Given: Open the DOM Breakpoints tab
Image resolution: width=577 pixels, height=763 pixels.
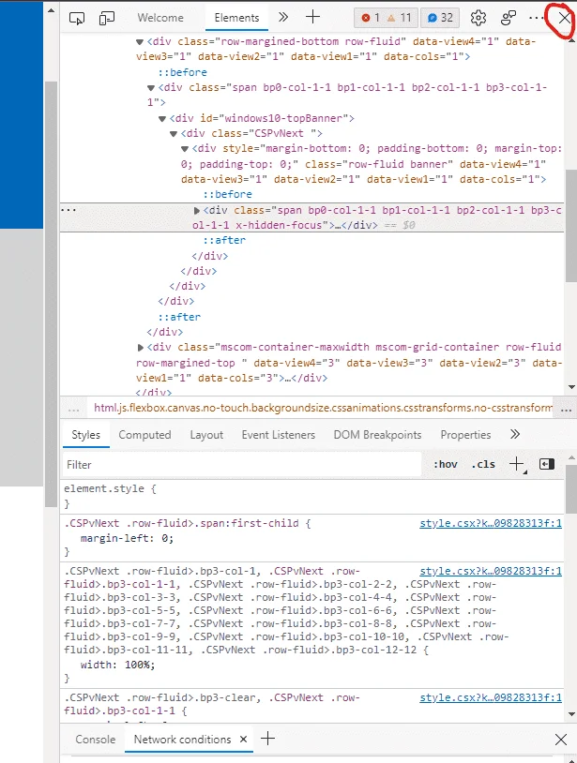Looking at the screenshot, I should point(377,435).
